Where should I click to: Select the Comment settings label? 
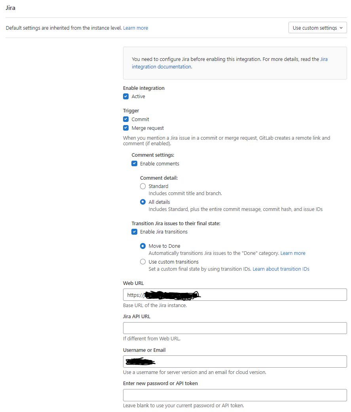click(153, 155)
